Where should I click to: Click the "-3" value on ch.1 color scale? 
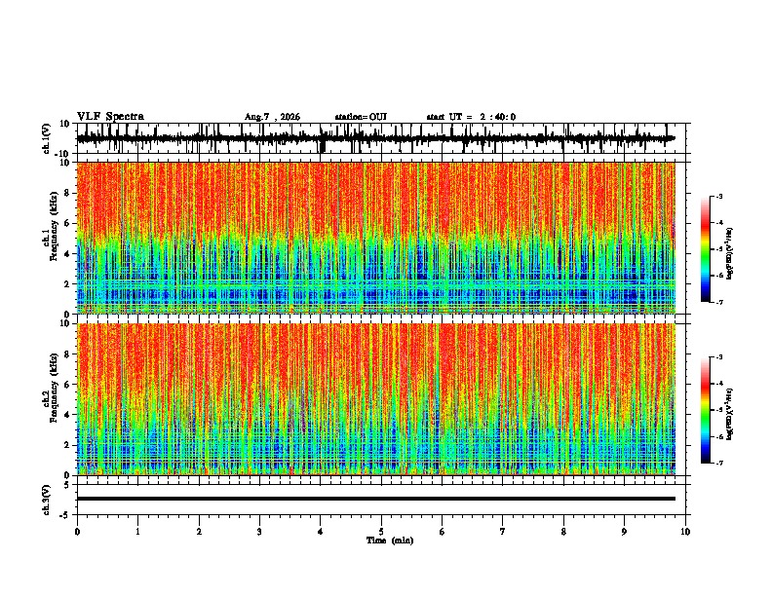(x=718, y=196)
